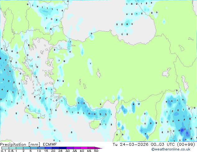The height and width of the screenshot is (152, 197).
Task: Pick the 1–2 mm legend swatch
Action: [x=20, y=148]
